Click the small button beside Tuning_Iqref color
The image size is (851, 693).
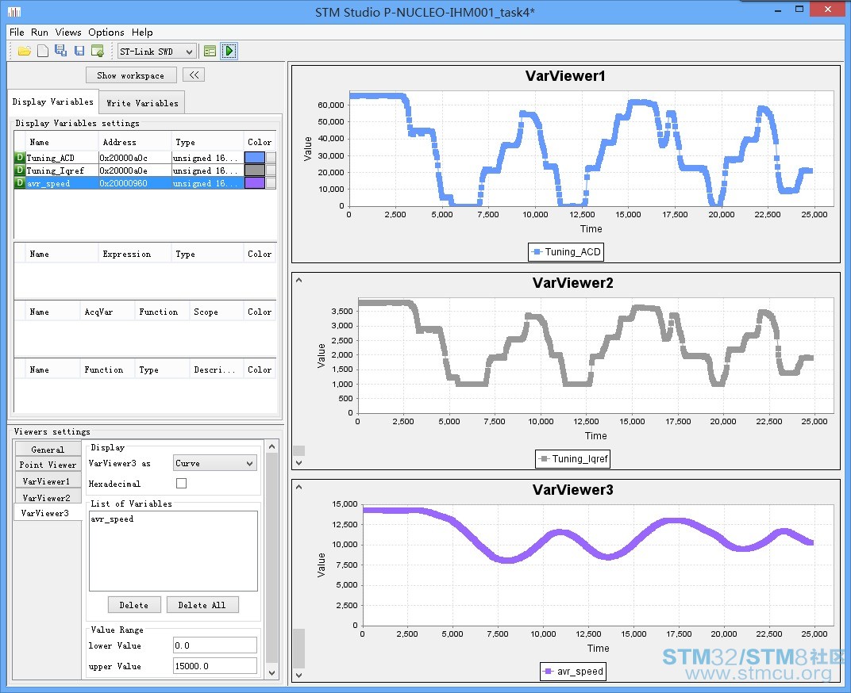click(270, 170)
